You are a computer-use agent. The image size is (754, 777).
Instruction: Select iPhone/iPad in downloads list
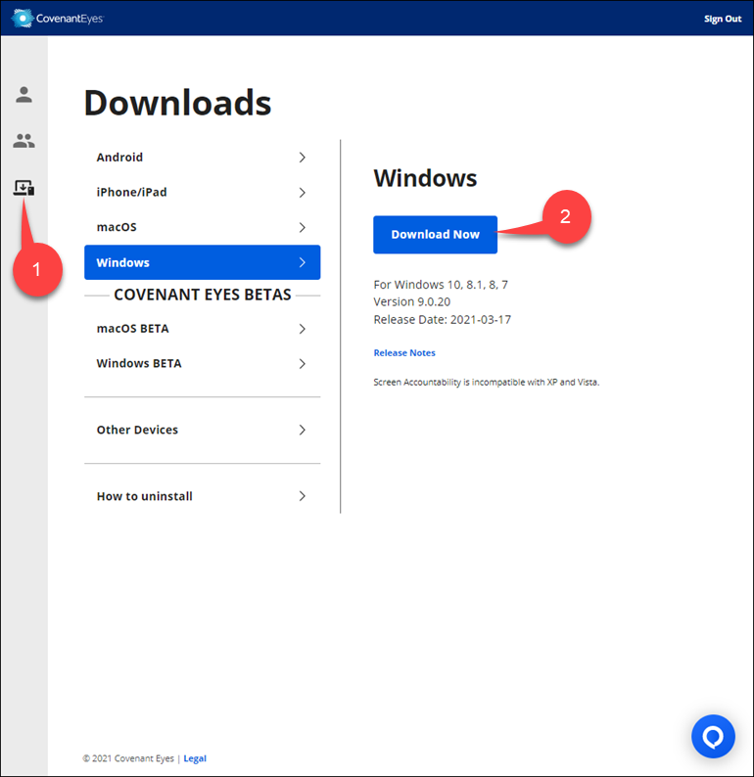(203, 192)
